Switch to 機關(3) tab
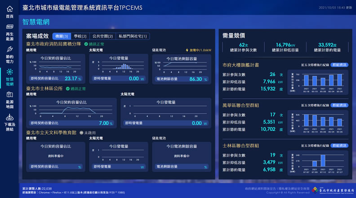Viewport: 356px width, 198px height. 62,36
